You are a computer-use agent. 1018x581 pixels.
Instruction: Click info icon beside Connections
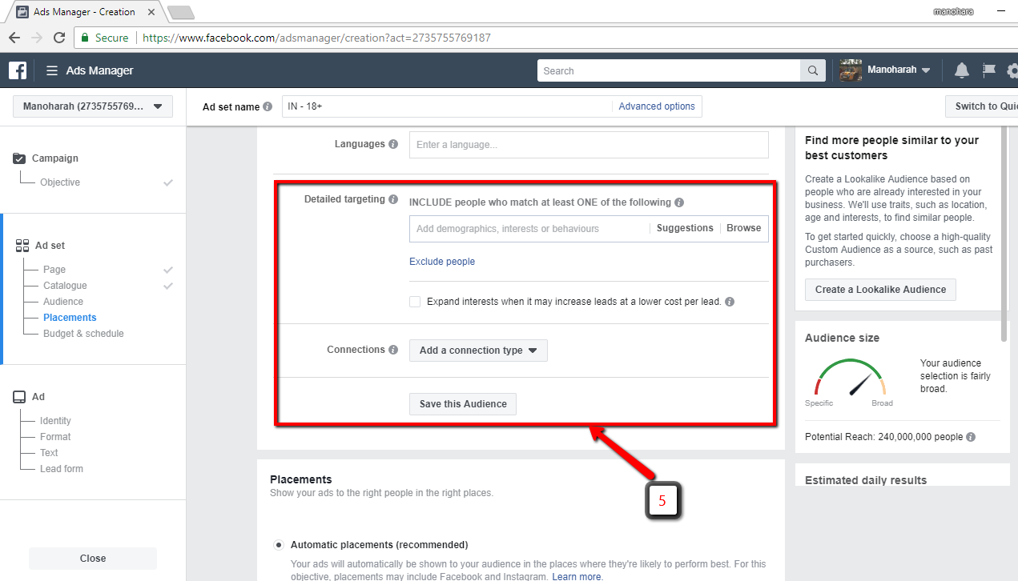tap(393, 350)
